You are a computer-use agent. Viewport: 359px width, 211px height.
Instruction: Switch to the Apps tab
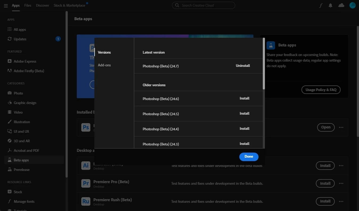pos(16,5)
